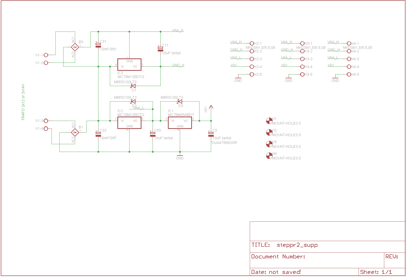Click the 'MBRS130LT3' label above D1
This screenshot has height=277, width=406.
(125, 82)
